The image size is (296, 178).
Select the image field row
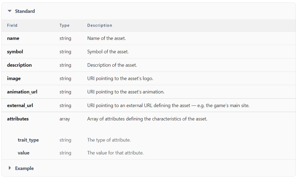(x=14, y=78)
